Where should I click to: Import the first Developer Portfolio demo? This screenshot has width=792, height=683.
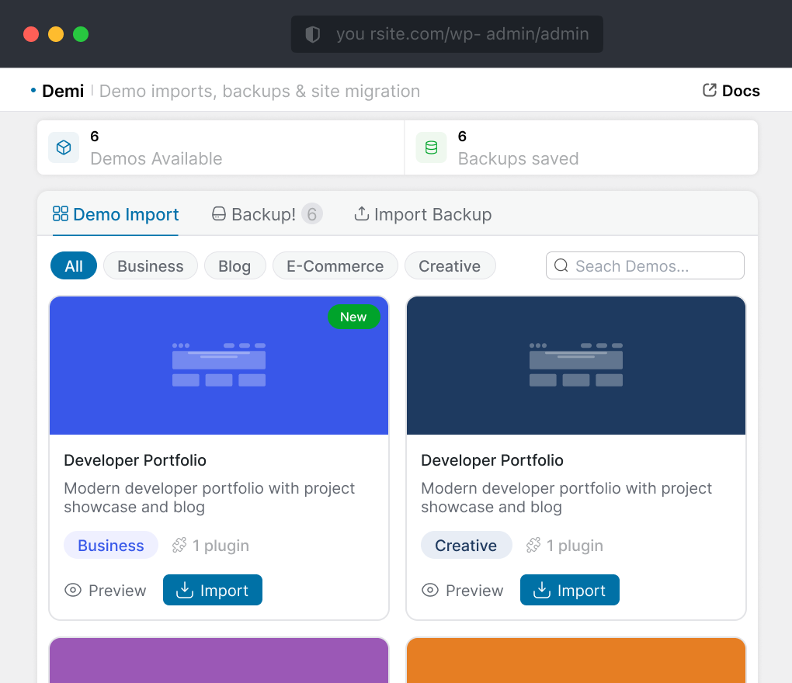213,591
